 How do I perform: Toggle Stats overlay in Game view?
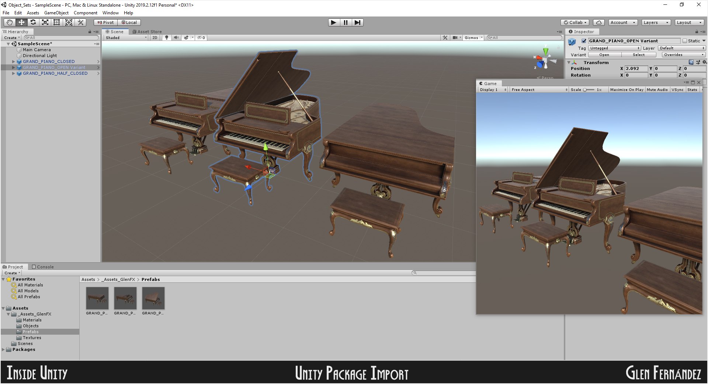click(x=692, y=89)
